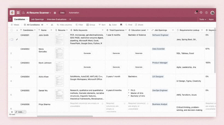Show info for Priya Sharma Skills Keywords
The image size is (224, 125).
[103, 104]
